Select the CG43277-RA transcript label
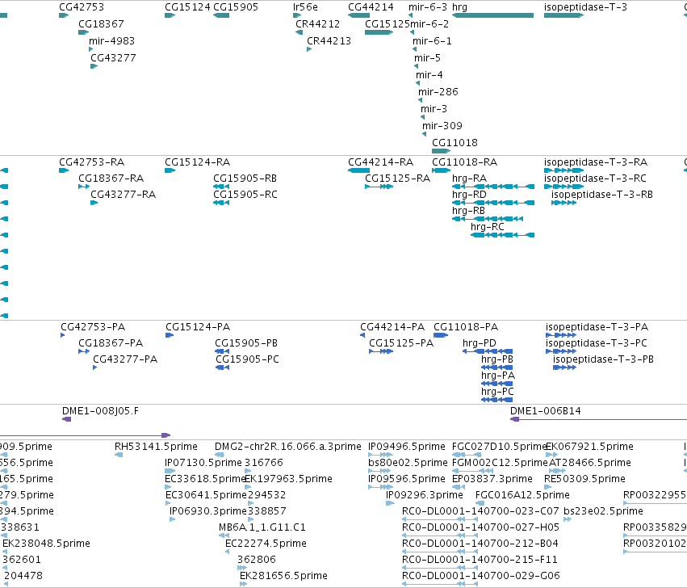This screenshot has width=687, height=588. point(124,194)
